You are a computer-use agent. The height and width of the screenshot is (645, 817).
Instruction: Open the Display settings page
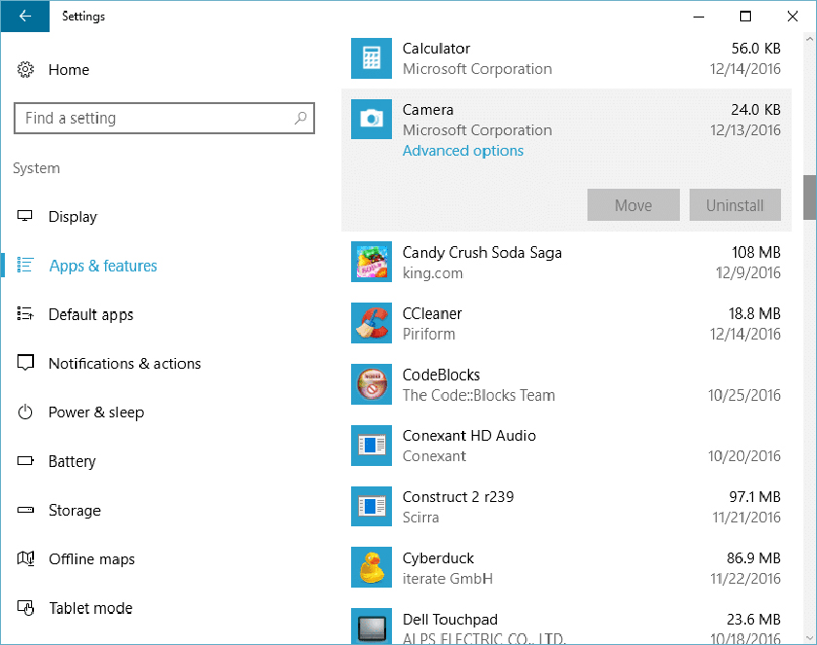click(73, 217)
